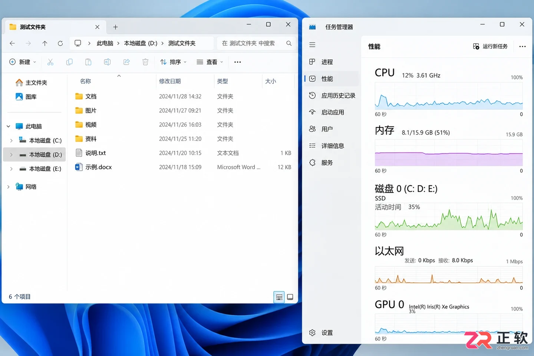Collapse the 此电脑 tree node
The width and height of the screenshot is (534, 356).
point(8,126)
